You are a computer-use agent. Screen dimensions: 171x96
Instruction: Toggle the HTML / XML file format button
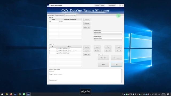pyautogui.click(x=103, y=58)
